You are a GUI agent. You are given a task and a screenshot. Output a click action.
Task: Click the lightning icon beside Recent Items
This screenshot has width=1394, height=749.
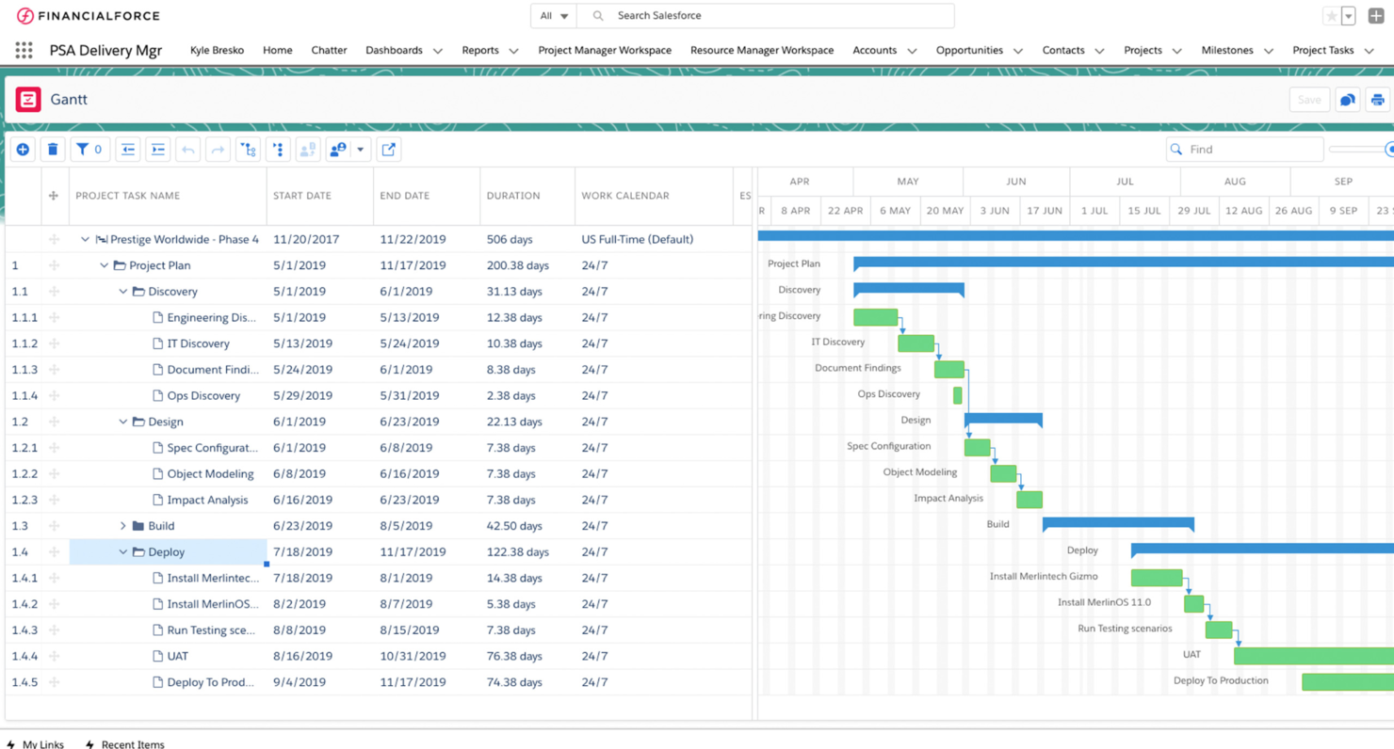pos(90,744)
